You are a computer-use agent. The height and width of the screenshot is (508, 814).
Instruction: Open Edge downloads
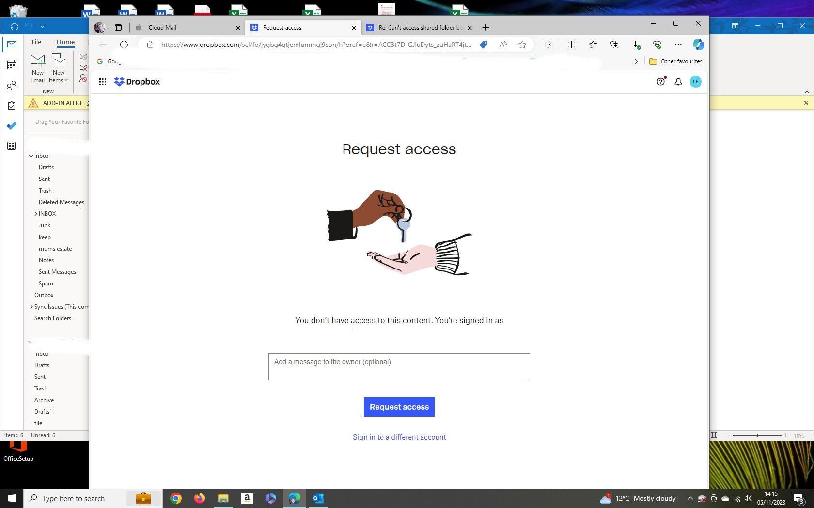pos(636,45)
